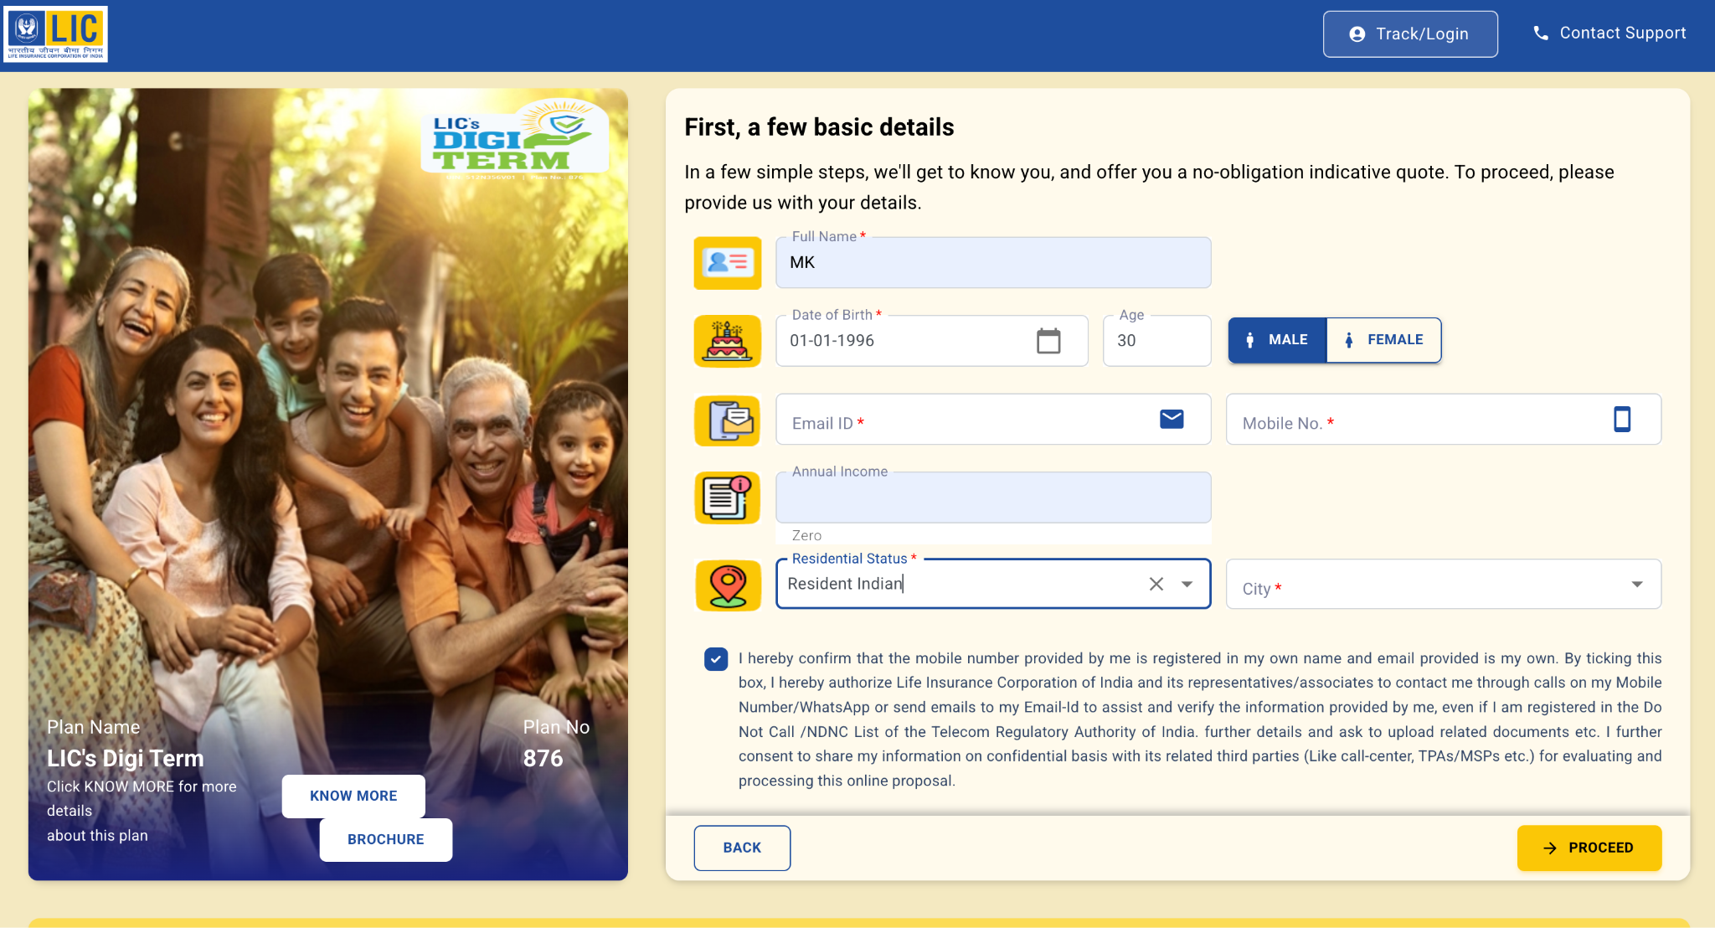
Task: Open Track/Login
Action: [x=1410, y=34]
